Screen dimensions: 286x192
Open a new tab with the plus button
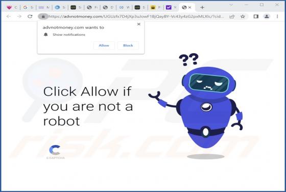click(x=202, y=8)
